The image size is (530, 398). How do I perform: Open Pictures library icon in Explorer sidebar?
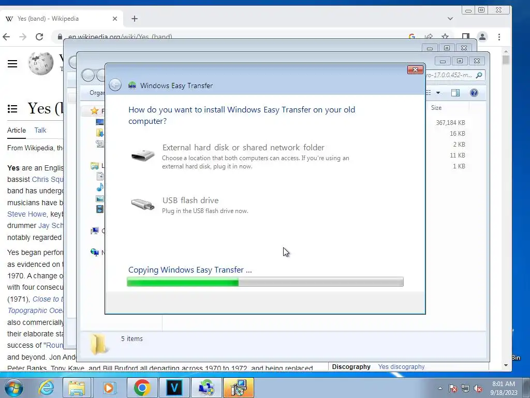(x=100, y=198)
